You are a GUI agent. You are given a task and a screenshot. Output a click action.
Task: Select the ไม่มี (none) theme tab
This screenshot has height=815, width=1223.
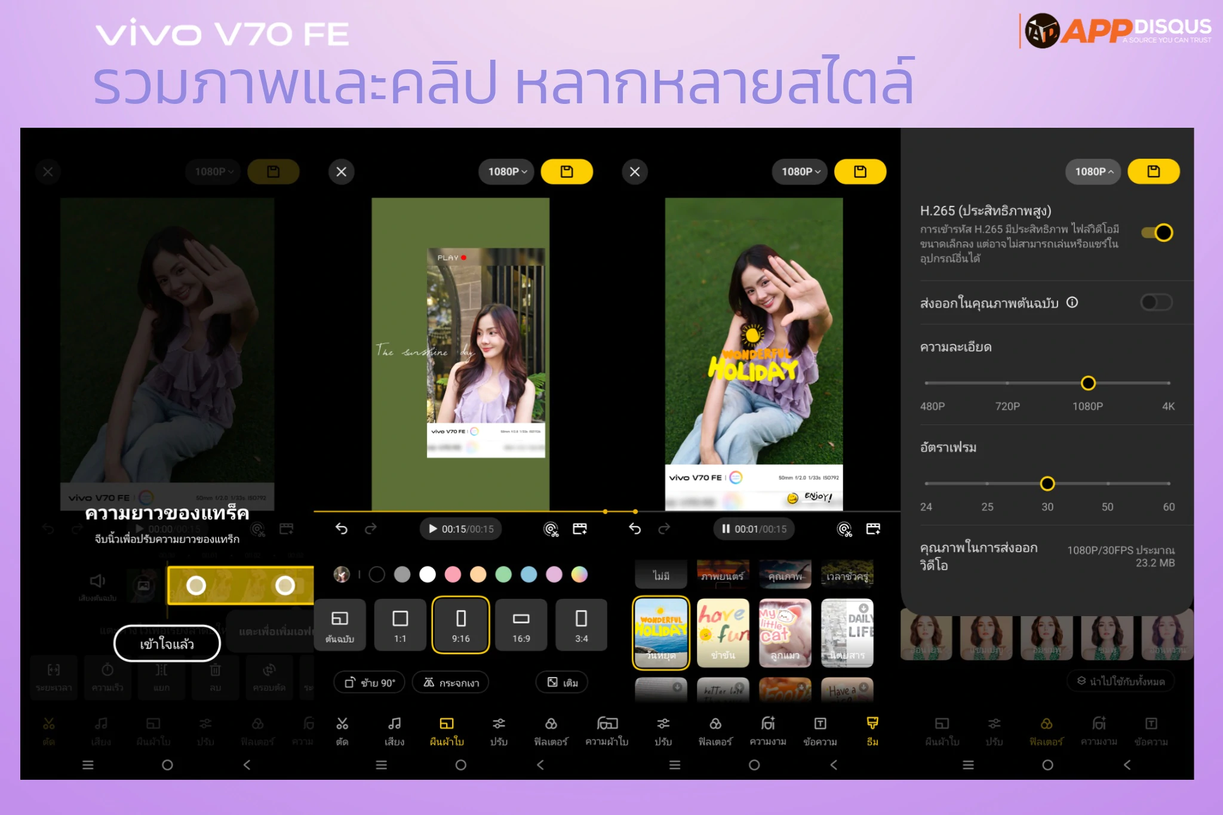(x=661, y=576)
